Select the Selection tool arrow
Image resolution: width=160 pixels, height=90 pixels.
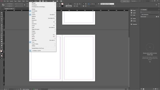coord(2,11)
